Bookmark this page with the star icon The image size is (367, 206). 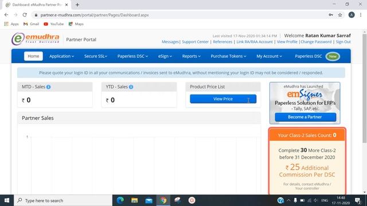[x=340, y=15]
